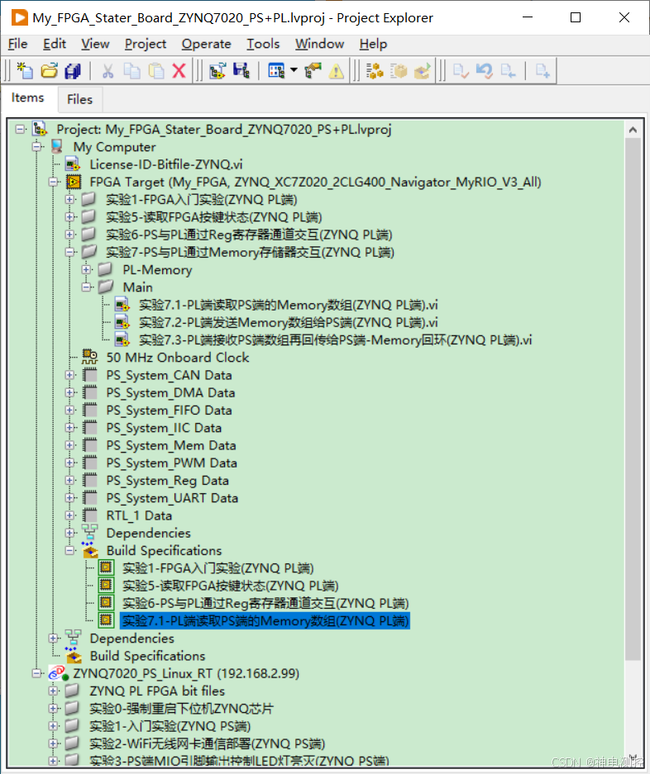This screenshot has height=774, width=650.
Task: Select 实验7.1-PL端读取PS端的Memory数组 build specification
Action: coord(265,620)
